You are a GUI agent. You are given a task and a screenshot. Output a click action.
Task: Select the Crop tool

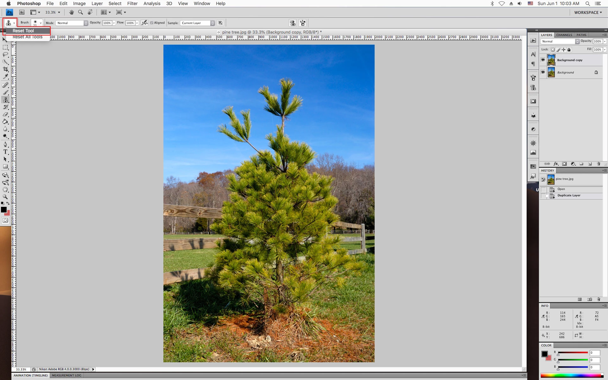point(5,69)
